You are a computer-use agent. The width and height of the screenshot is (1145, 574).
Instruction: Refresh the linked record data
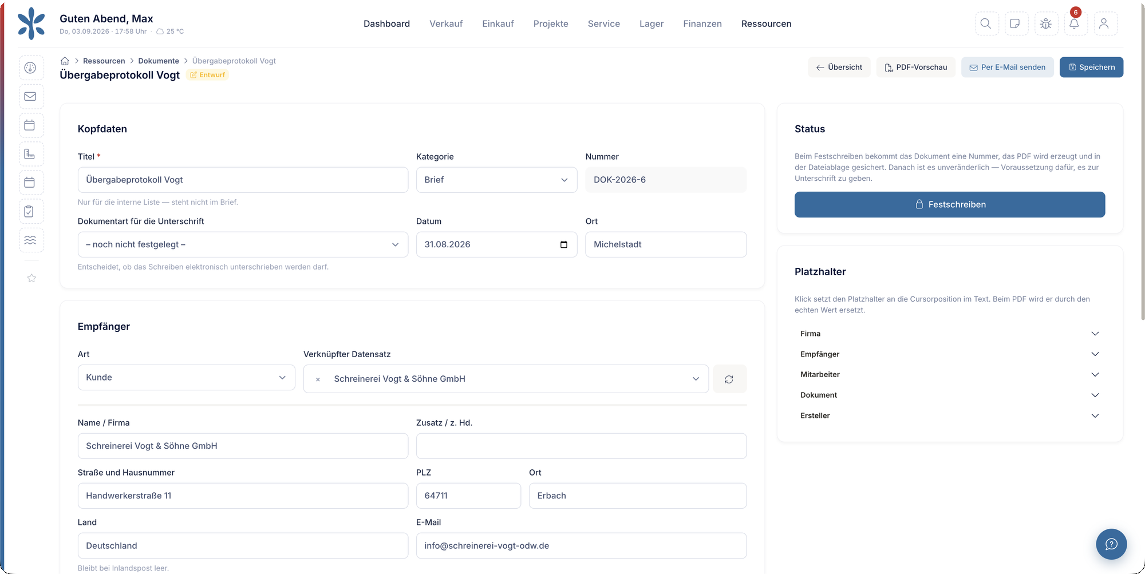pos(729,379)
